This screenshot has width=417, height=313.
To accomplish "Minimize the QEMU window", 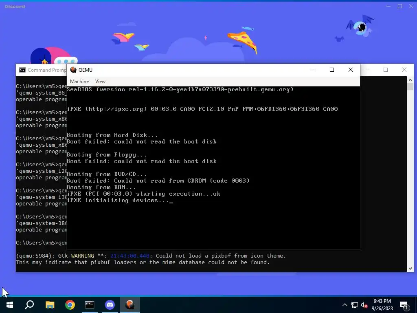I will point(314,70).
